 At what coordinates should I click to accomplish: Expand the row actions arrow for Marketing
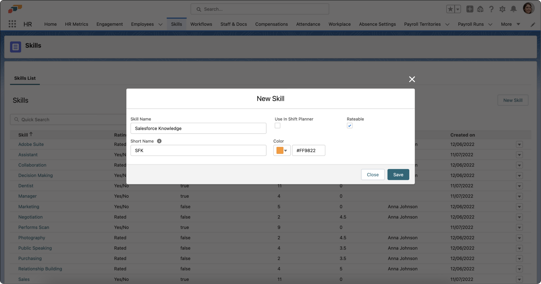pyautogui.click(x=519, y=207)
